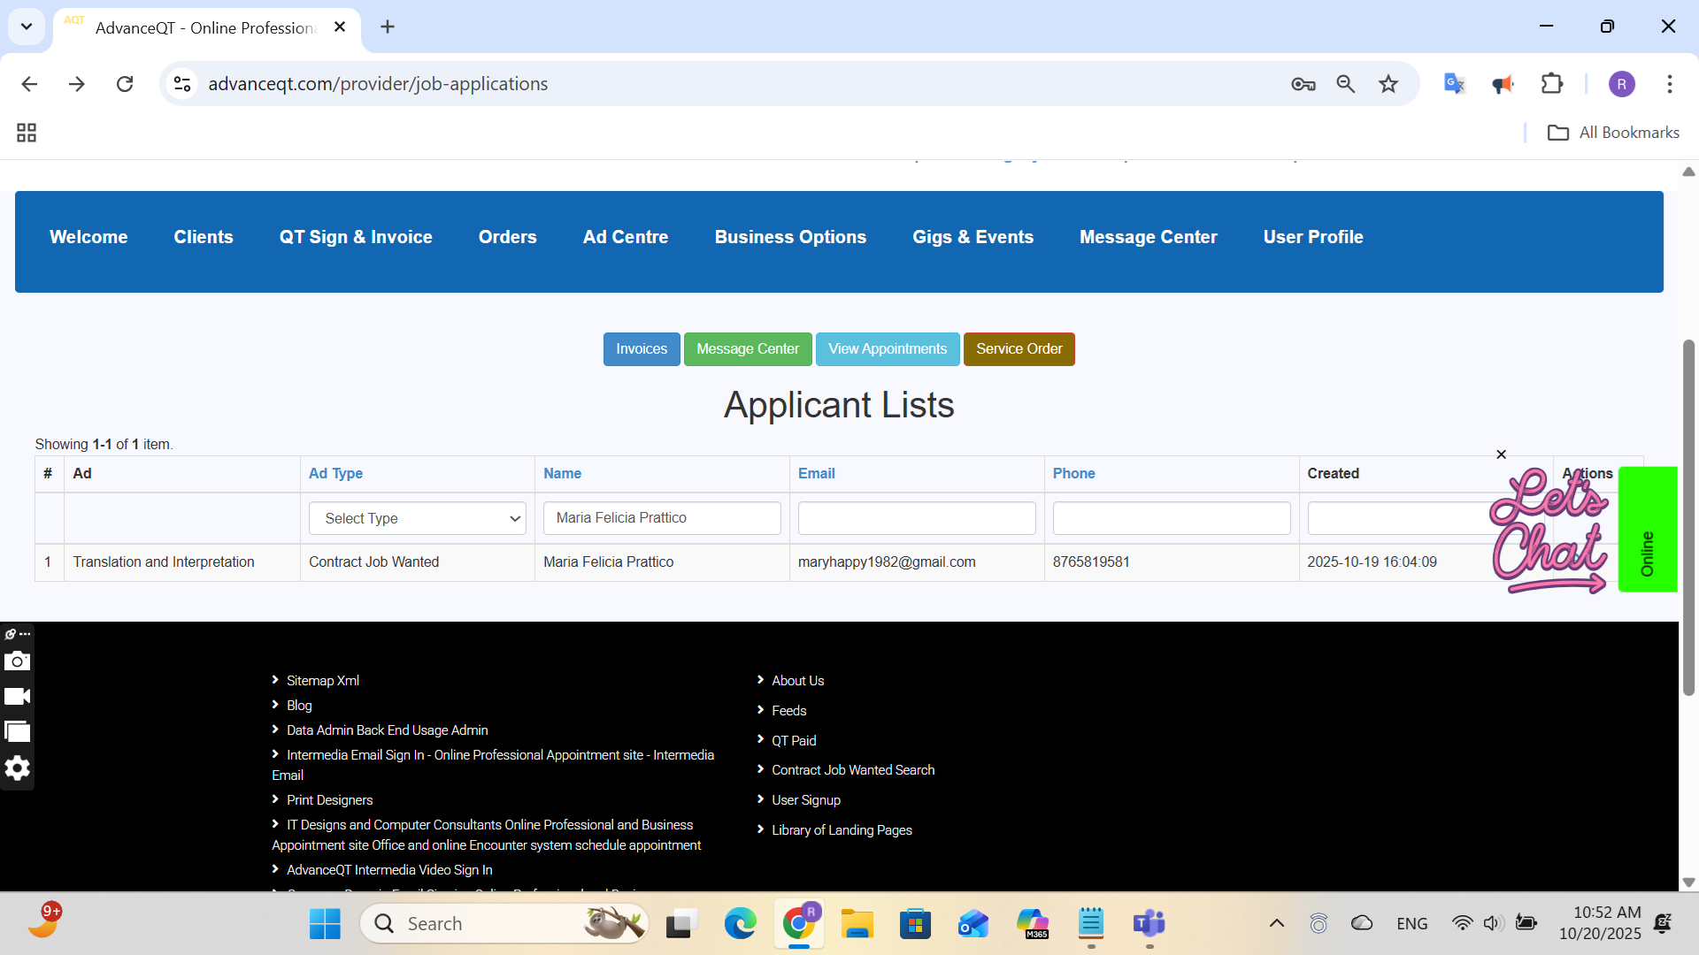Click the video recorder icon in sidebar

pos(17,697)
